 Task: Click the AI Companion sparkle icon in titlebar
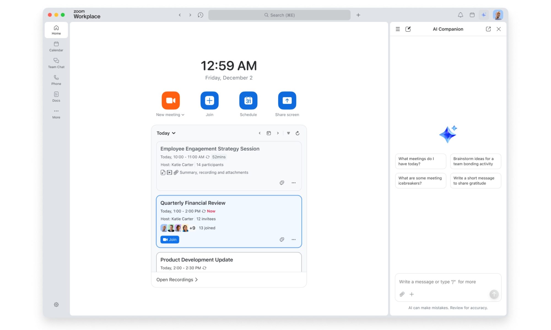(484, 15)
